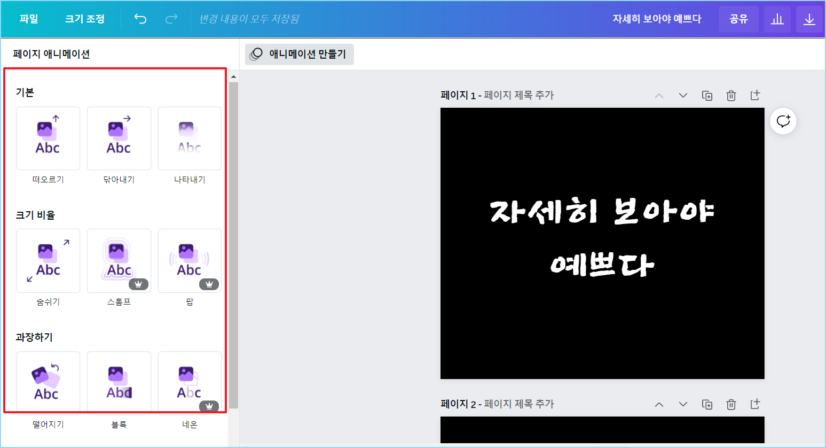
Task: Duplicate 페이지 1 using the copy icon
Action: [x=707, y=95]
